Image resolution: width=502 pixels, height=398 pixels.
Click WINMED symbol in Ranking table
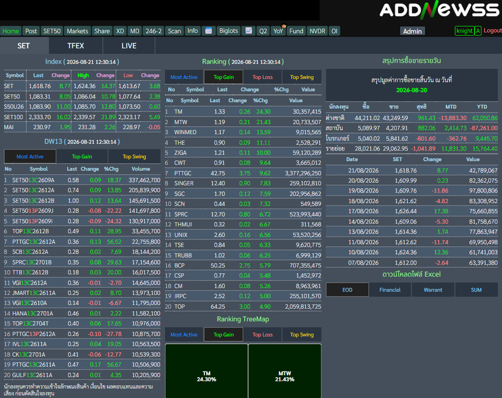(x=185, y=132)
